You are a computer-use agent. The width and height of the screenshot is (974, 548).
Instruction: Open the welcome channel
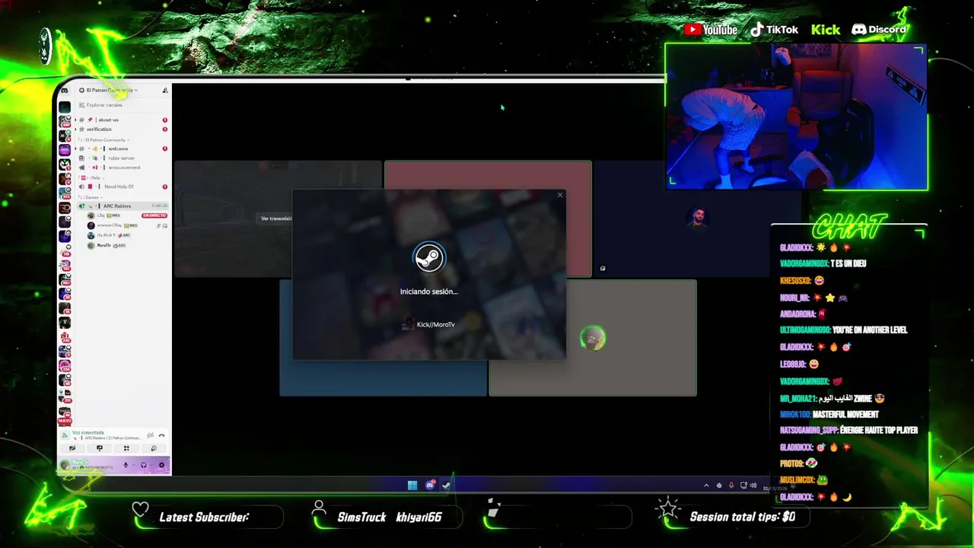[x=123, y=148]
